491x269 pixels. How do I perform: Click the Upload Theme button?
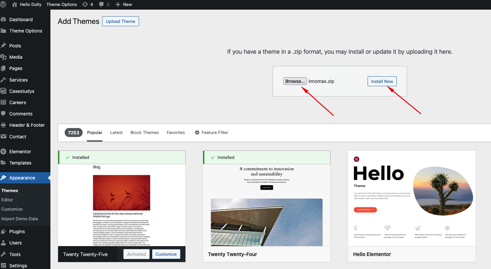coord(120,21)
